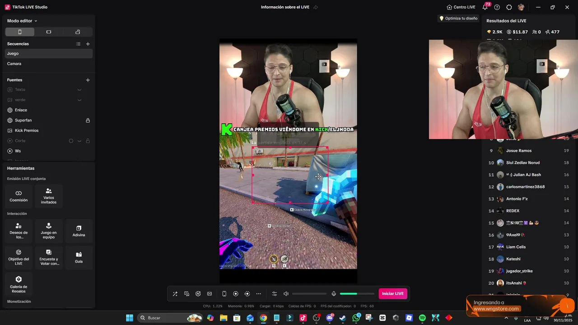Open the Galería de Regalos tool
Image resolution: width=578 pixels, height=325 pixels.
pos(19,284)
